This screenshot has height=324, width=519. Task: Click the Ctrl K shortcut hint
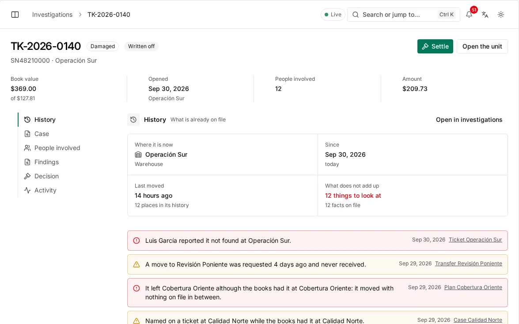(447, 15)
